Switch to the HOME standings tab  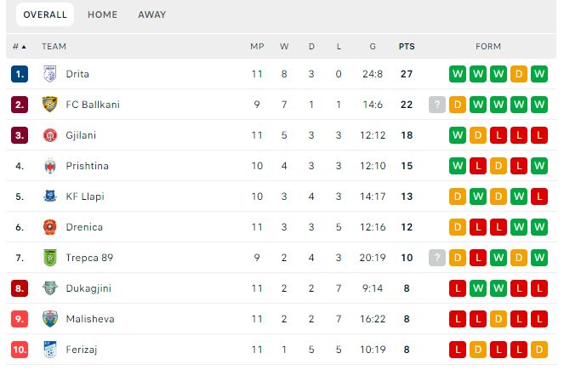(x=103, y=14)
